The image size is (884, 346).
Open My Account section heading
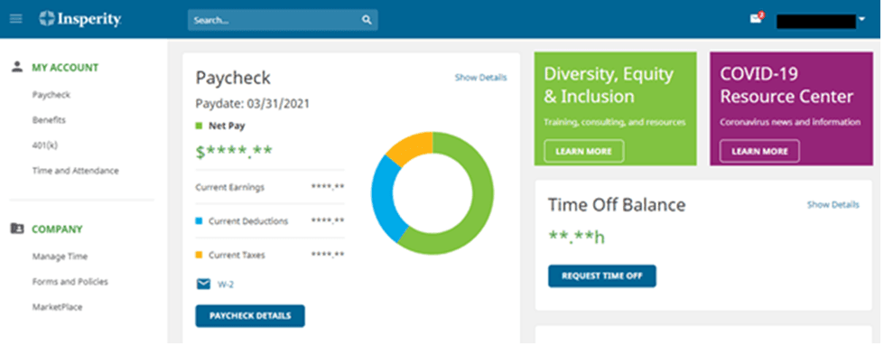click(x=65, y=68)
